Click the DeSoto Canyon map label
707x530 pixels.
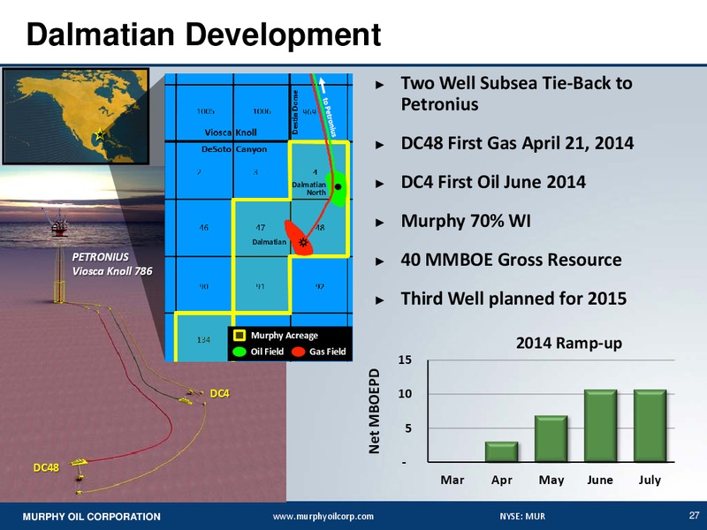click(234, 149)
